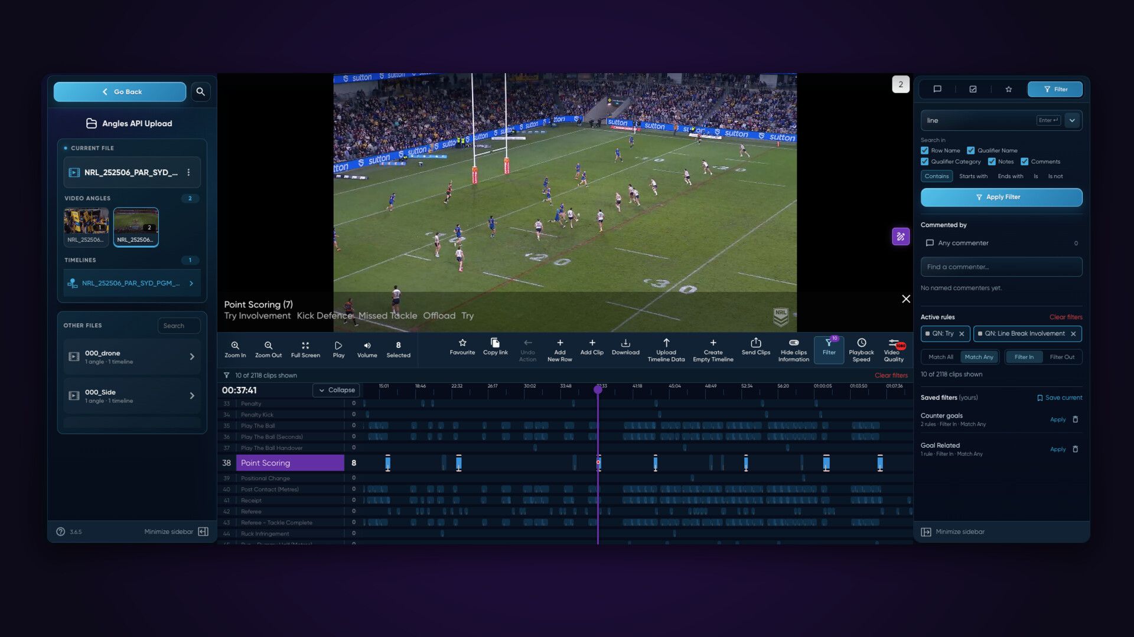This screenshot has width=1134, height=637.
Task: Switch to the comments tab icon
Action: pyautogui.click(x=937, y=89)
